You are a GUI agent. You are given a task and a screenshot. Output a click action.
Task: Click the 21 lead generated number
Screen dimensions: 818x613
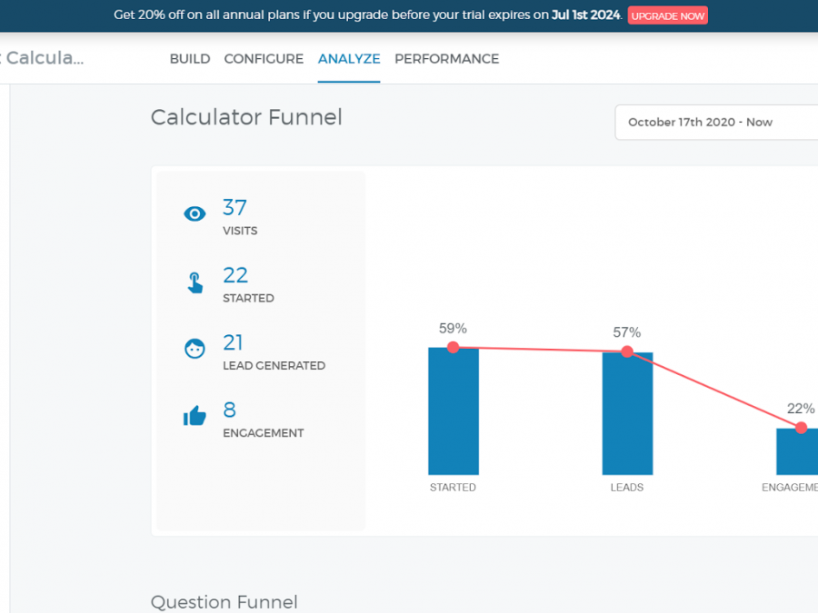(233, 342)
